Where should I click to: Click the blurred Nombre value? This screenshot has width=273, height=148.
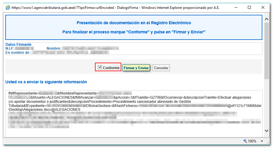point(90,48)
